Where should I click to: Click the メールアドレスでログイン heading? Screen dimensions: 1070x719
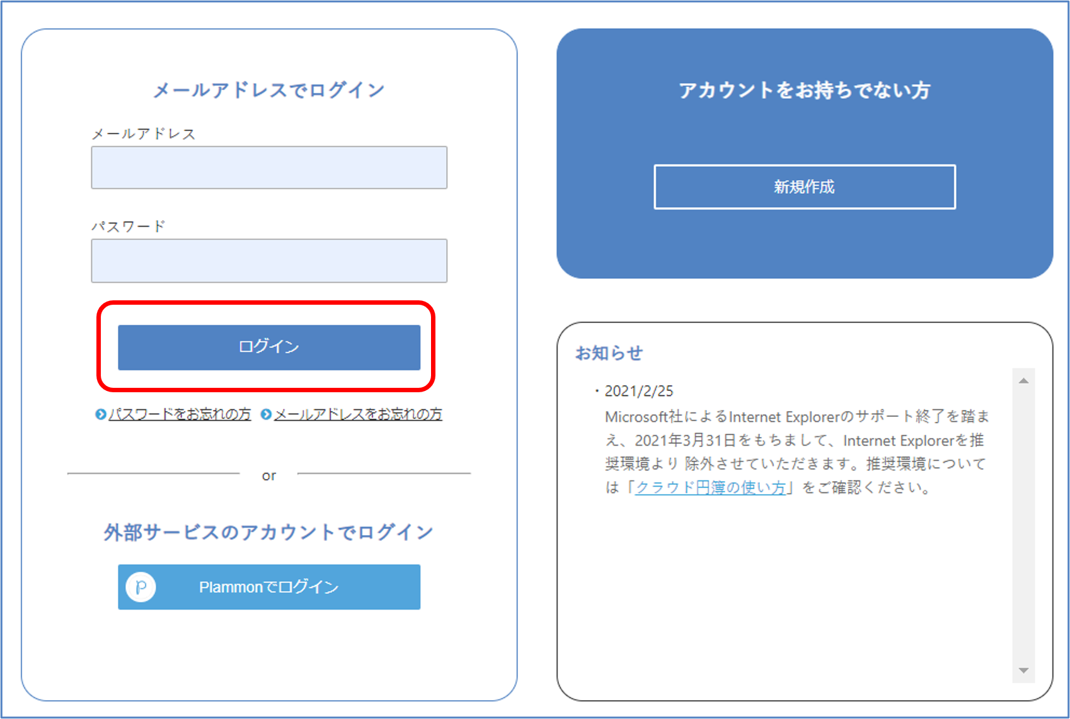pyautogui.click(x=269, y=89)
